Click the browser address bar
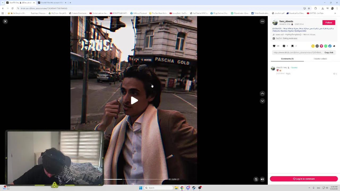 coord(159,8)
